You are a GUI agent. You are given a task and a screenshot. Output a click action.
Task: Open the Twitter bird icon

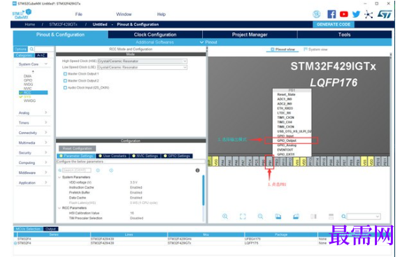[x=356, y=14]
